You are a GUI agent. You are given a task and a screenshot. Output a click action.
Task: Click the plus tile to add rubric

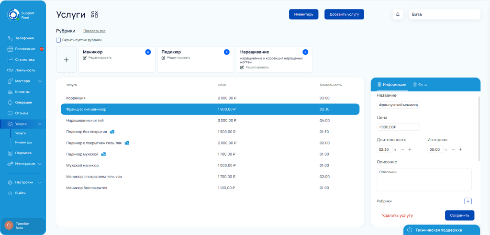click(x=66, y=59)
